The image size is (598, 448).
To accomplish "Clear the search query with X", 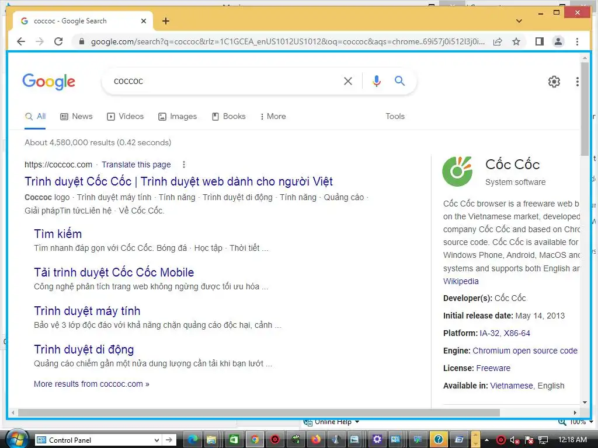I will pyautogui.click(x=348, y=81).
